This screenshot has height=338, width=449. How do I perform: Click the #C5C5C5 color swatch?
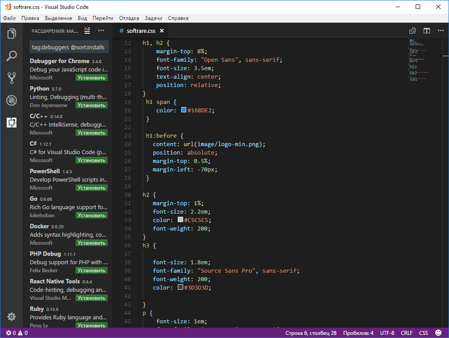coord(180,219)
